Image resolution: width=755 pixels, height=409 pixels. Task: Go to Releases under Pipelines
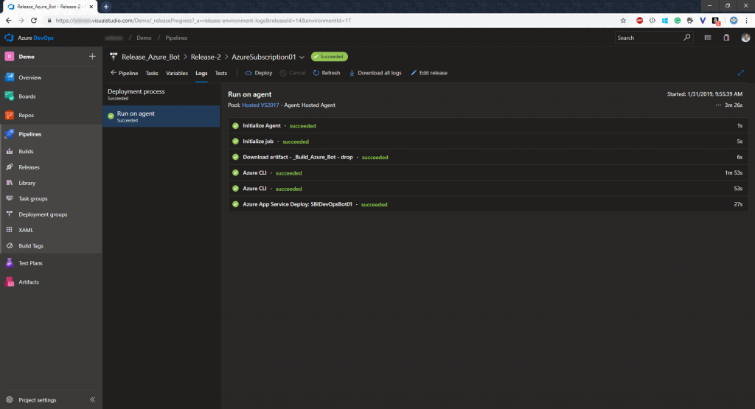29,167
